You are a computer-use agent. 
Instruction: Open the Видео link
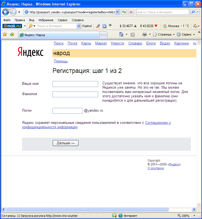point(165,43)
